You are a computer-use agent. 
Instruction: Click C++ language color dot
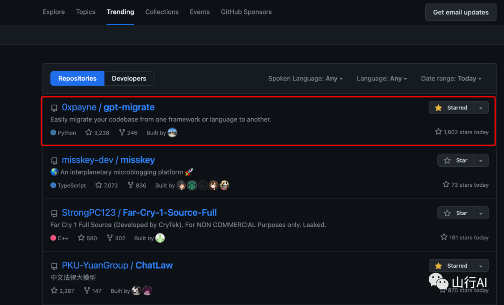point(53,237)
